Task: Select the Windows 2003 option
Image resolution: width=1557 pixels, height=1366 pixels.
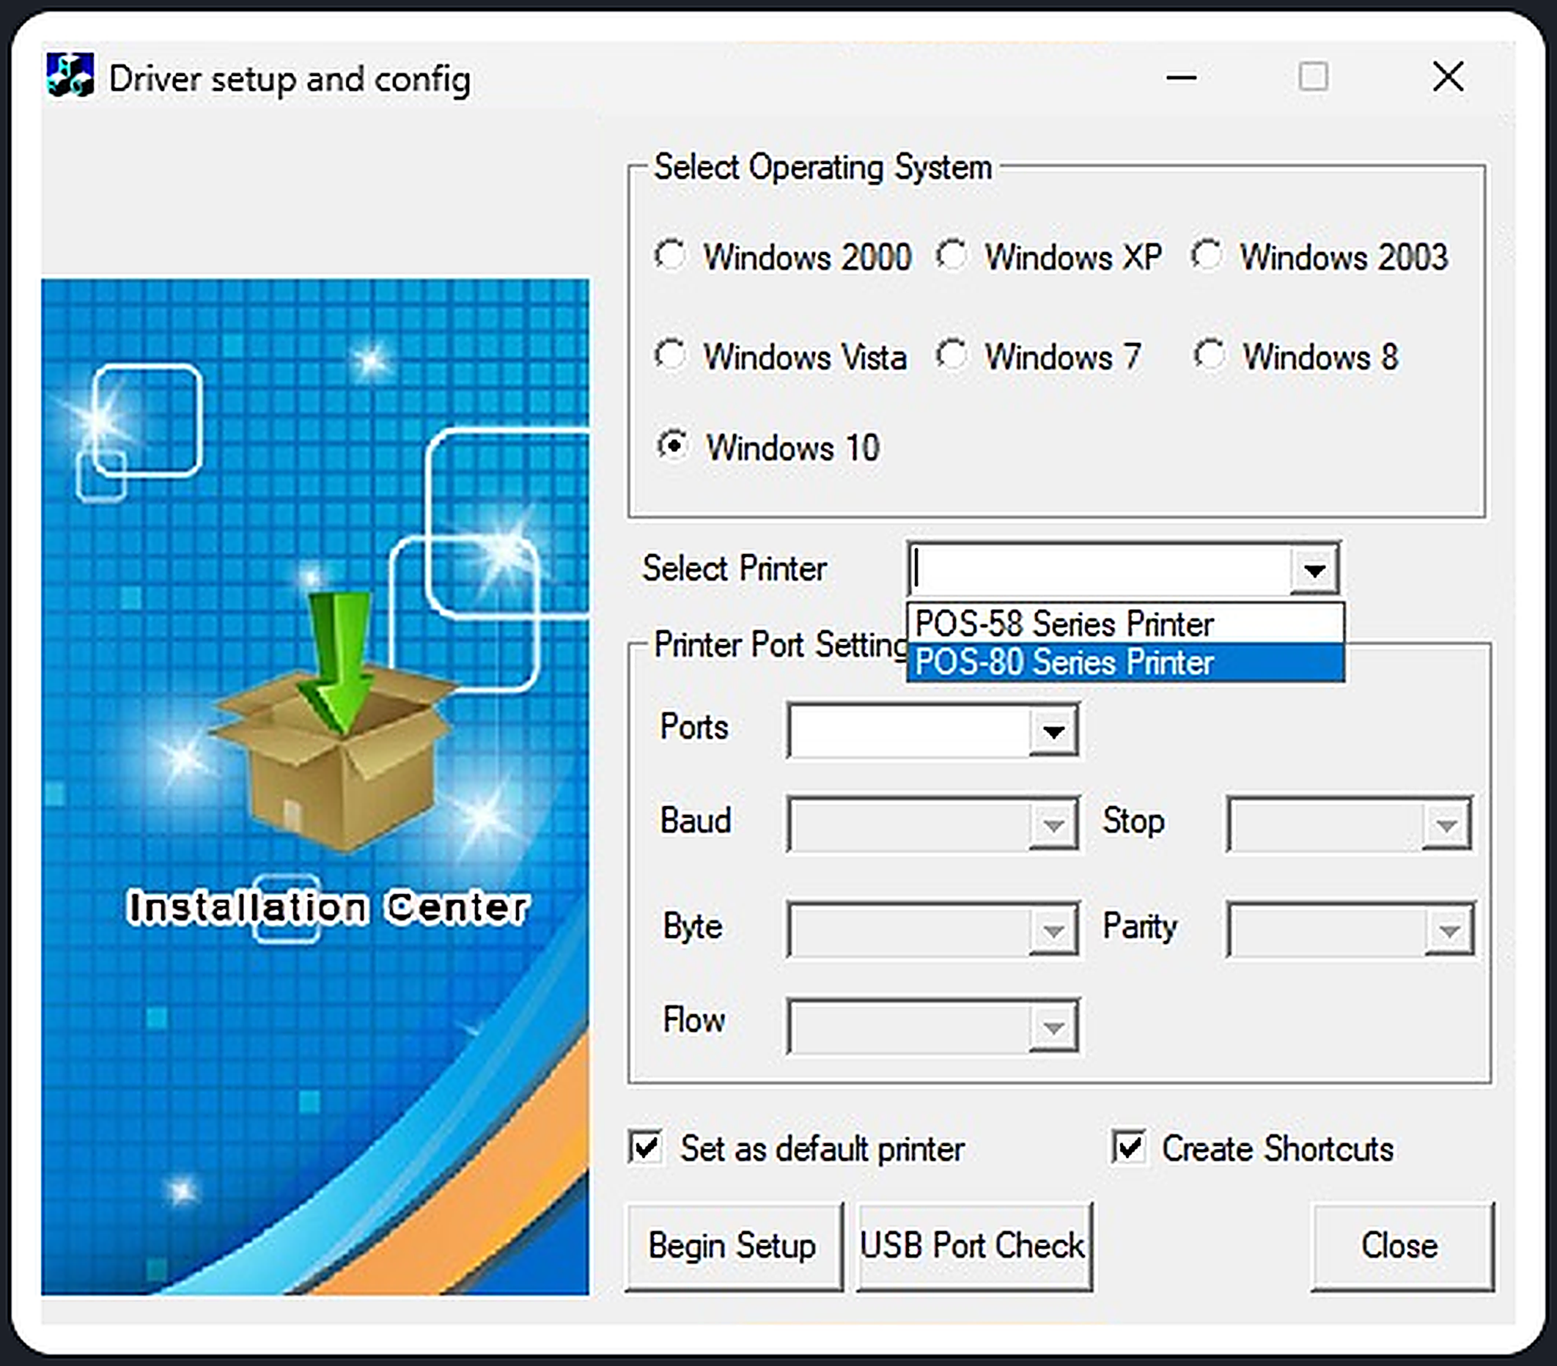Action: click(1208, 256)
